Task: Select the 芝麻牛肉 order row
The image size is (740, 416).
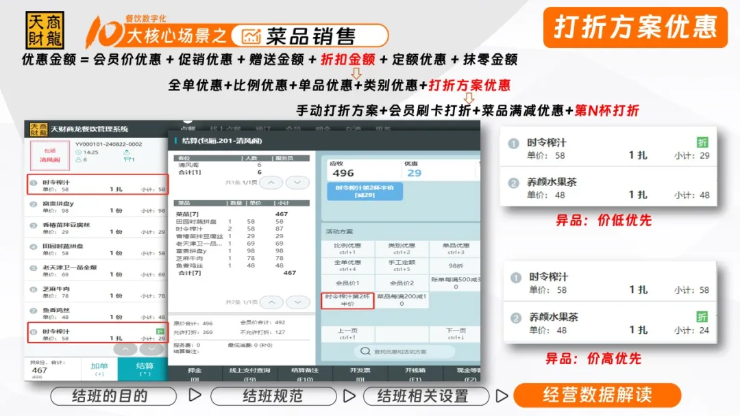Action: [98, 291]
